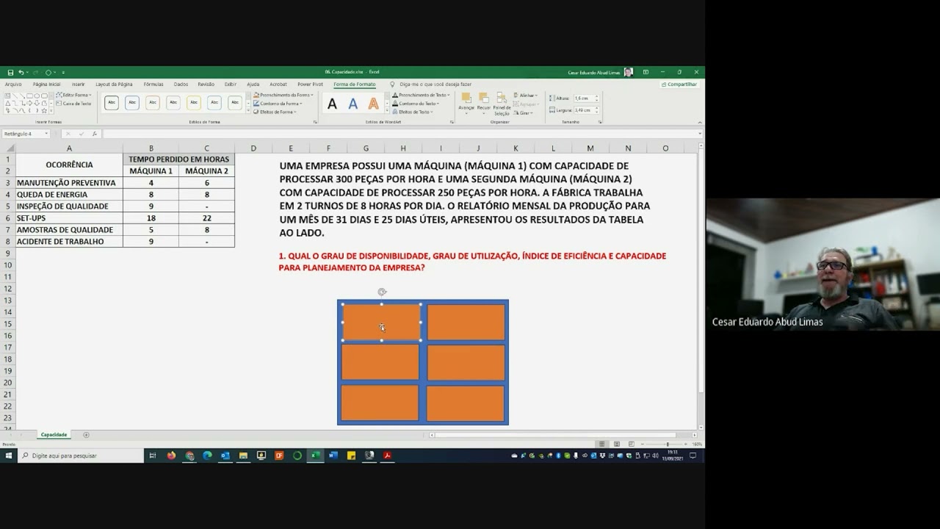Select cell SET-UPS in column A

pyautogui.click(x=69, y=218)
